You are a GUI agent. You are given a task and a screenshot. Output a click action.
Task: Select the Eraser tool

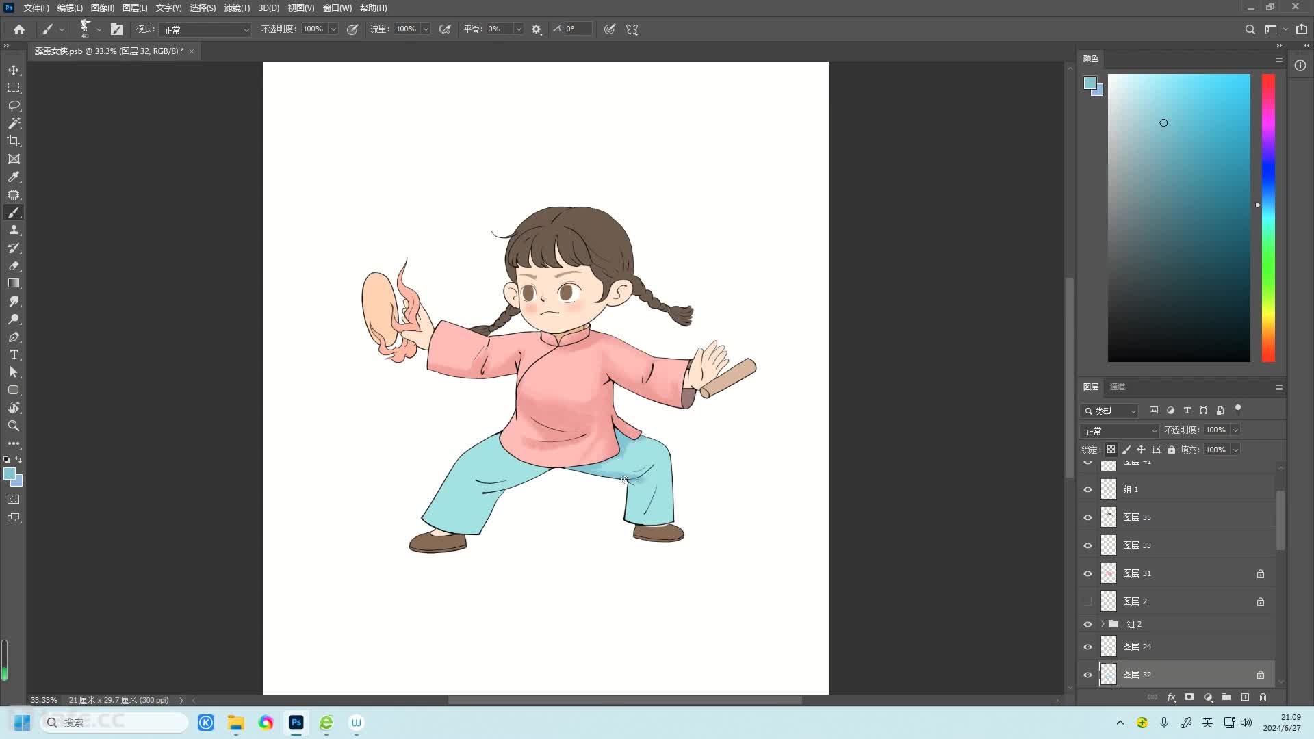point(14,266)
